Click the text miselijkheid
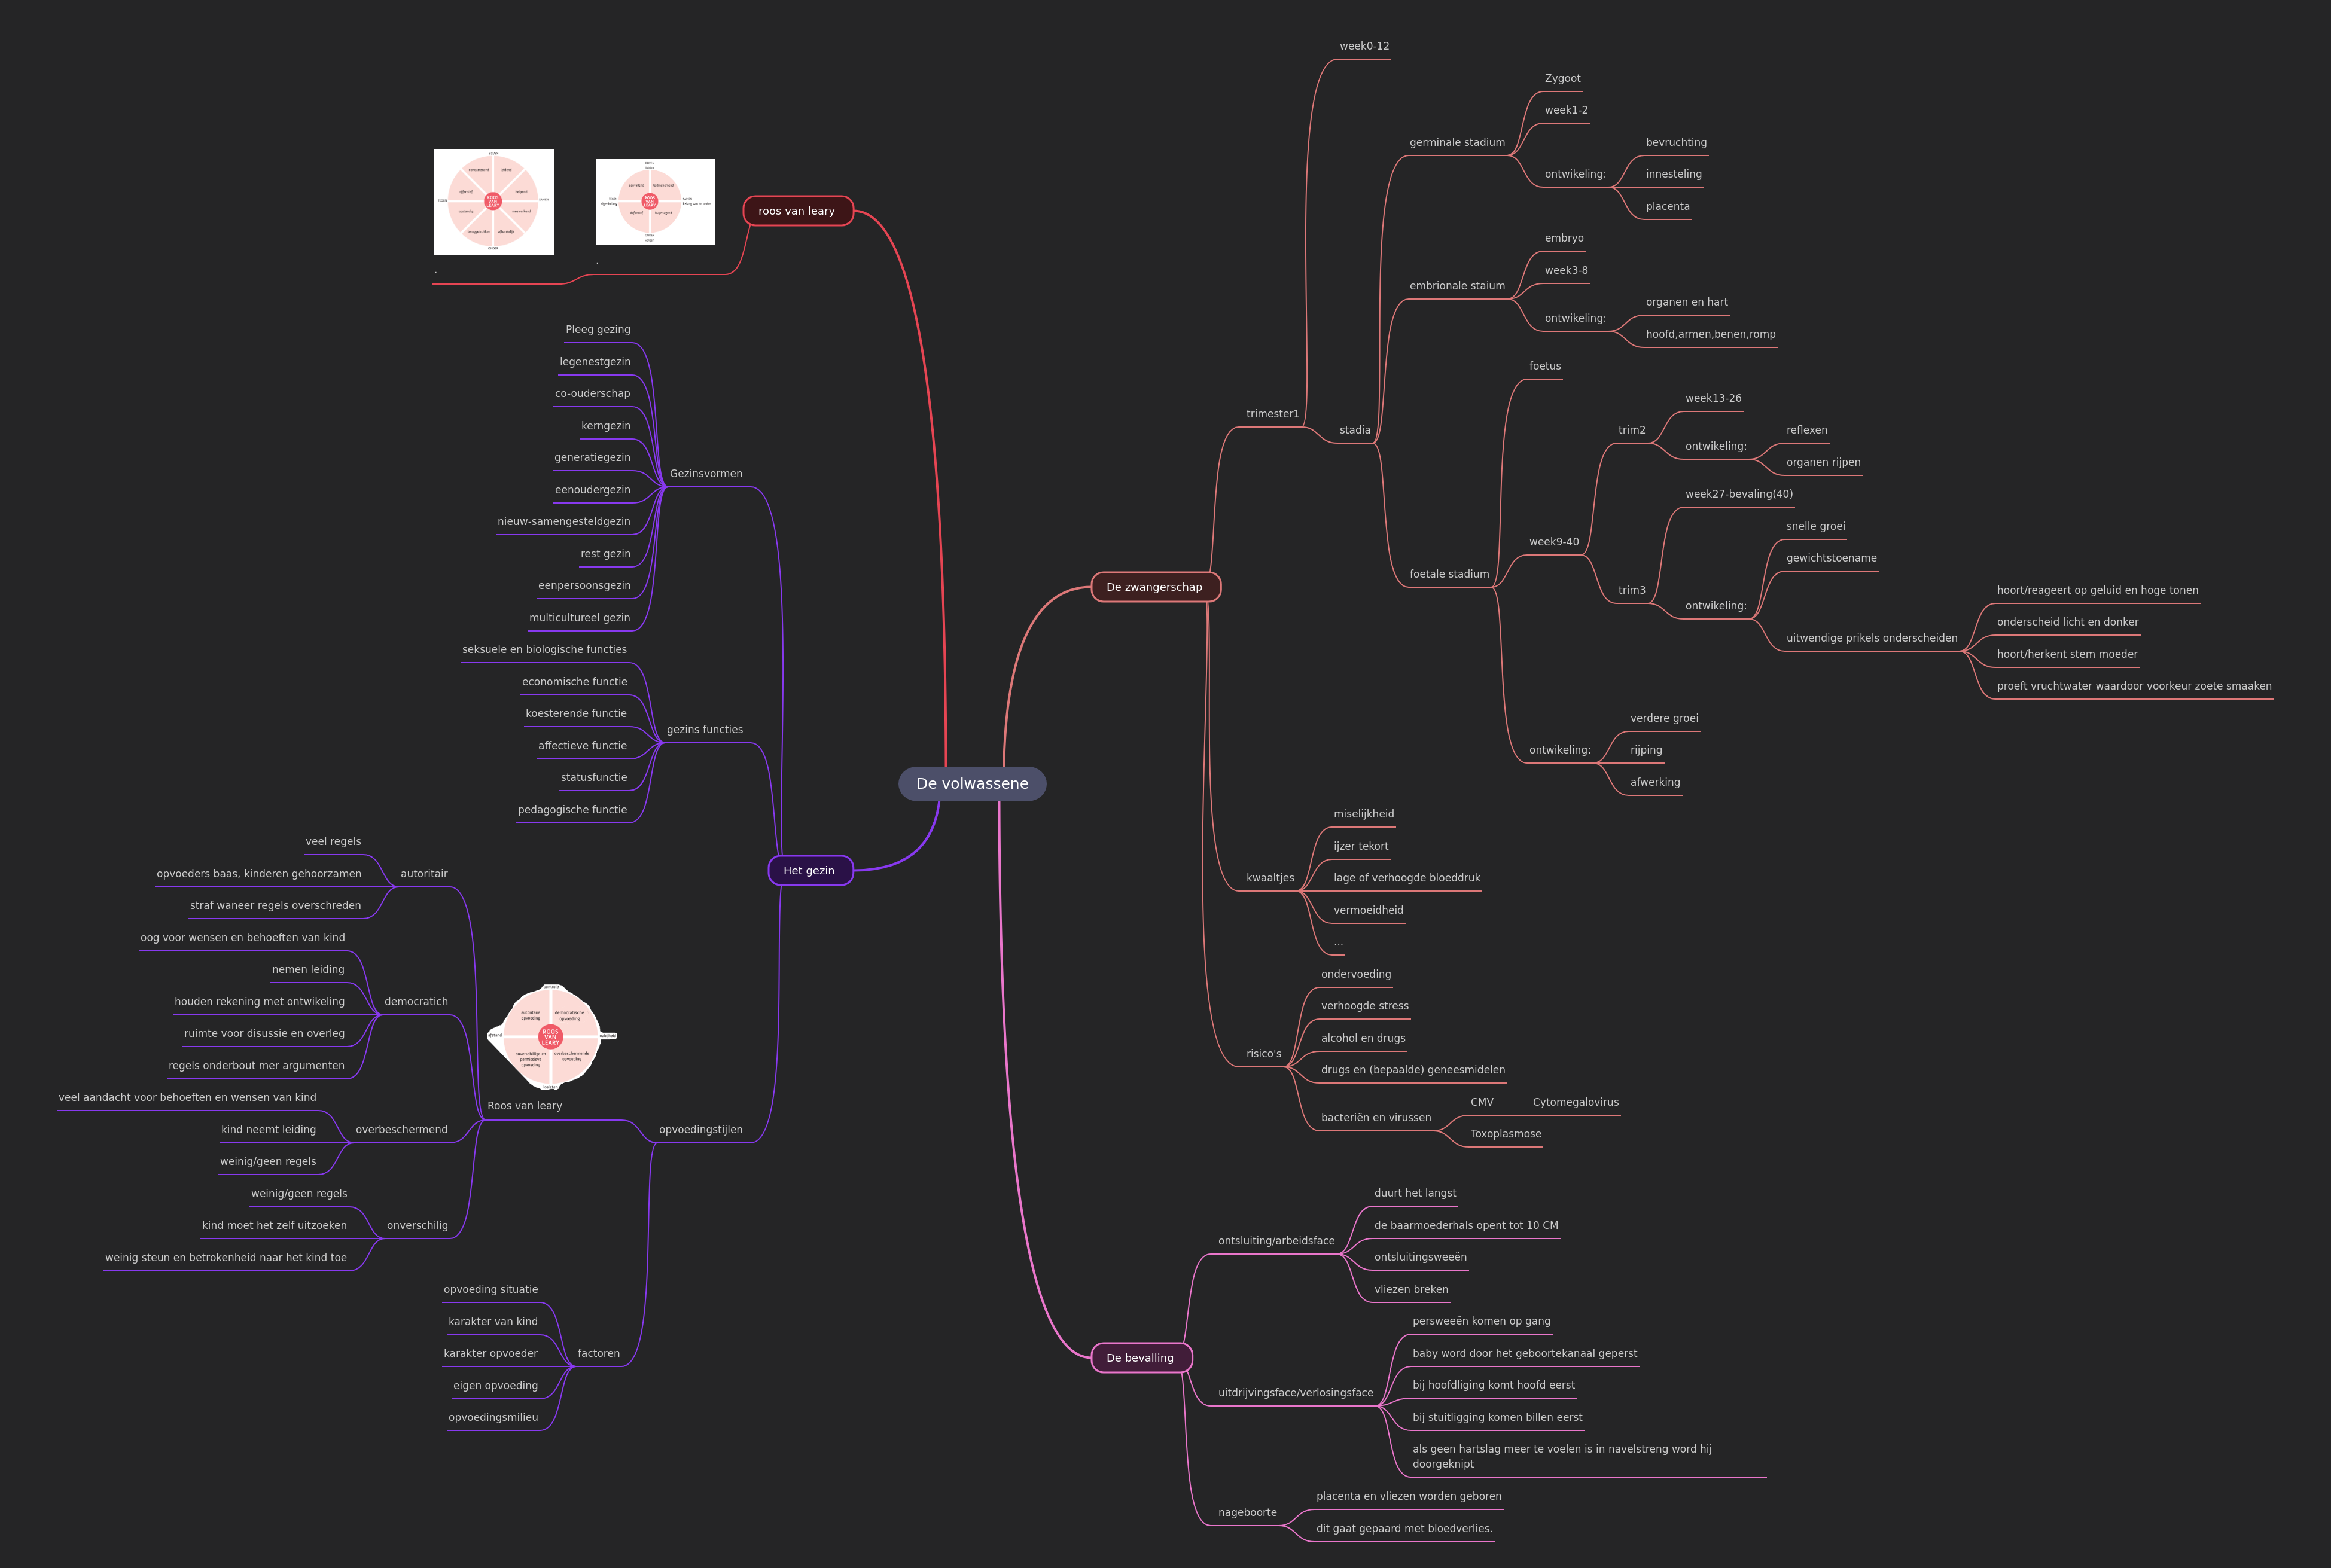Screen dimensions: 2331x1568 tap(1363, 814)
